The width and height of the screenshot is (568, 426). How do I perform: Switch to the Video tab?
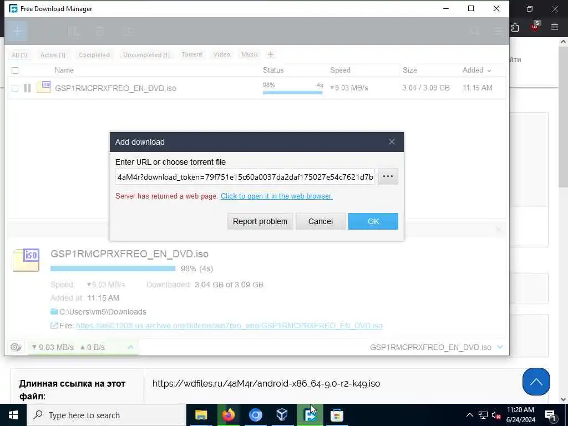coord(222,55)
